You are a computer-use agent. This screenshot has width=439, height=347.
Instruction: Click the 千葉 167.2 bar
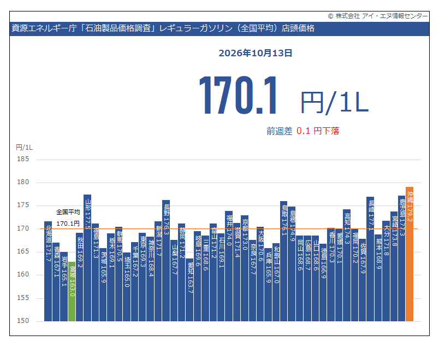[x=135, y=281]
